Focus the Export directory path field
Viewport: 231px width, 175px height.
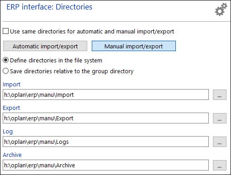click(106, 118)
